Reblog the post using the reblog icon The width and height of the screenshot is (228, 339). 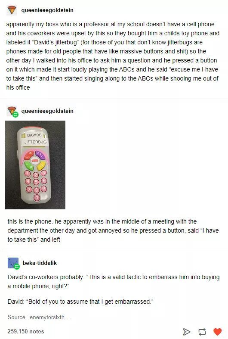[202, 331]
